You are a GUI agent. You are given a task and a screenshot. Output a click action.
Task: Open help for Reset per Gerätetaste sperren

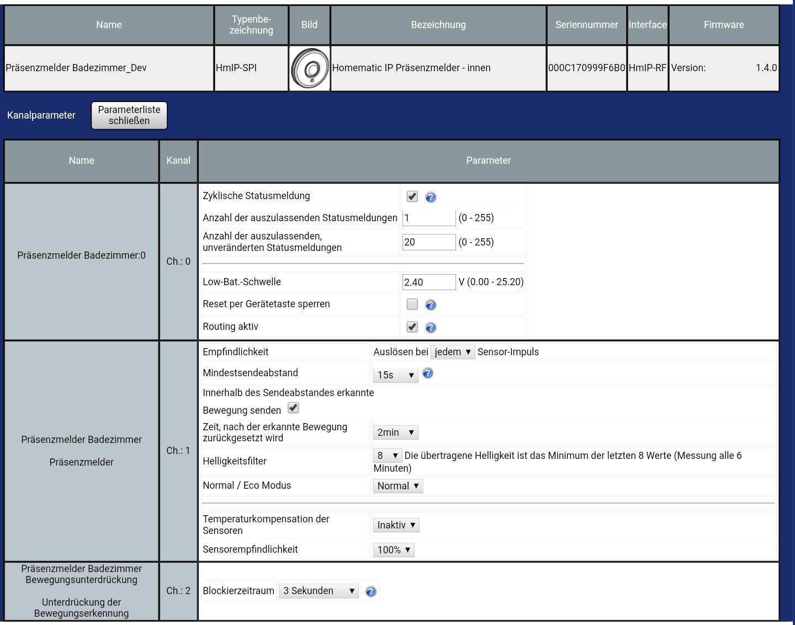[x=431, y=305]
